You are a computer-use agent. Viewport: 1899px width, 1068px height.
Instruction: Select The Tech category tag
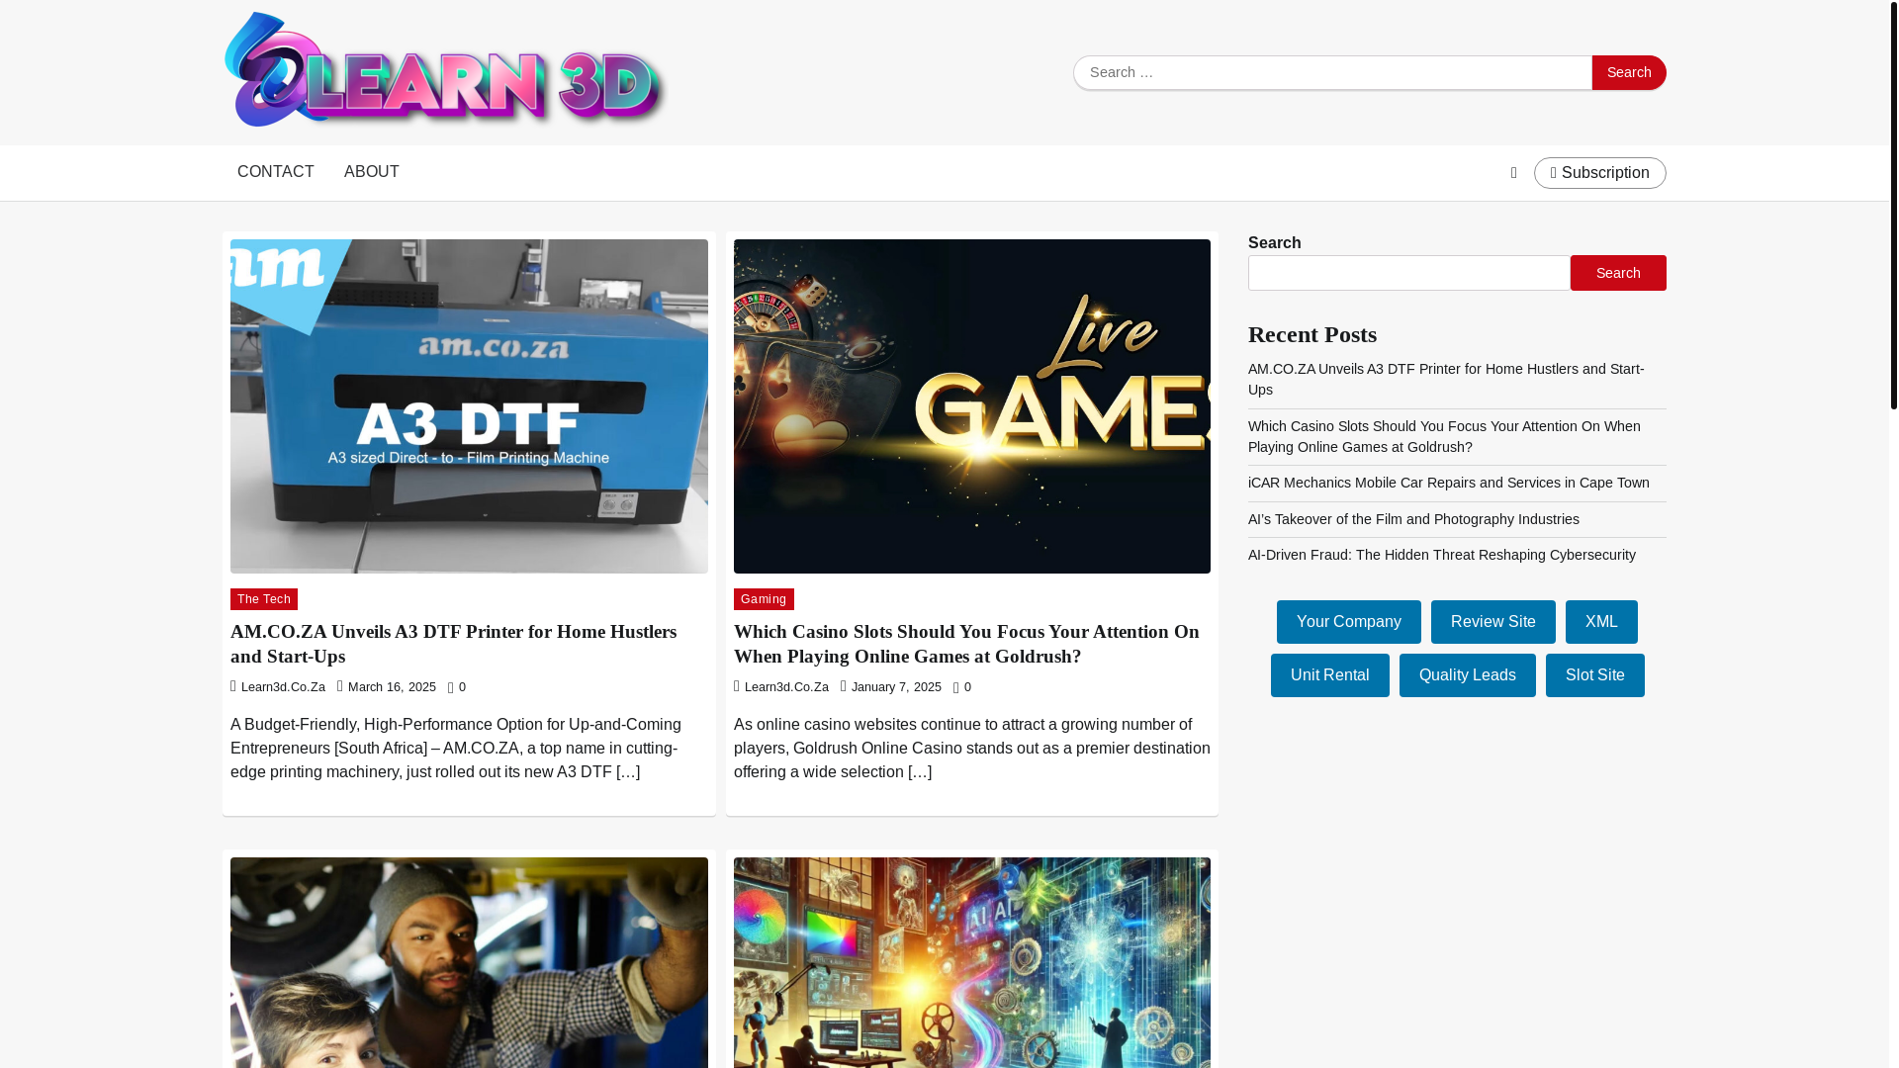(x=264, y=599)
